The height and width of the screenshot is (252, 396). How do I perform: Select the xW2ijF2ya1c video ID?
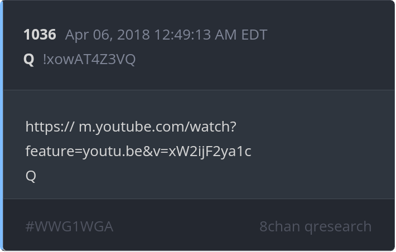coord(210,152)
